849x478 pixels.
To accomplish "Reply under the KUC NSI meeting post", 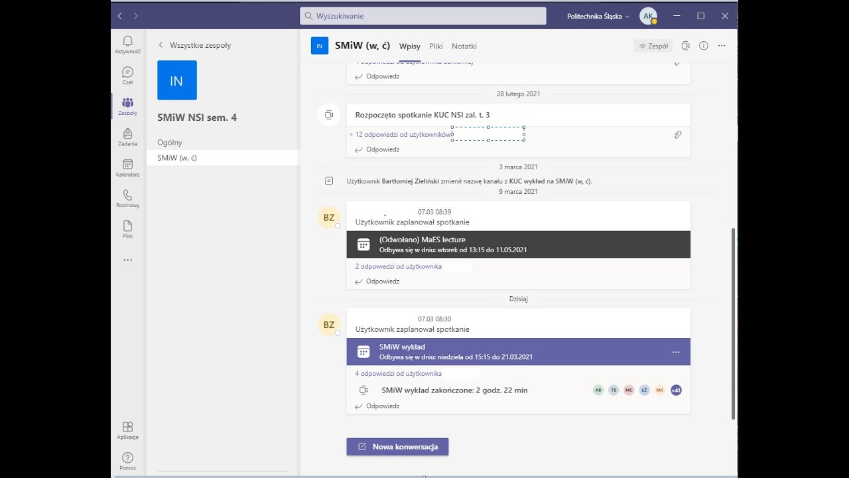I will [377, 149].
